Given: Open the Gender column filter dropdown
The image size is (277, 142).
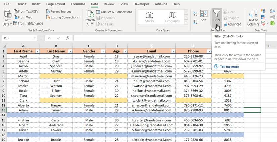Looking at the screenshot, I should 103,51.
